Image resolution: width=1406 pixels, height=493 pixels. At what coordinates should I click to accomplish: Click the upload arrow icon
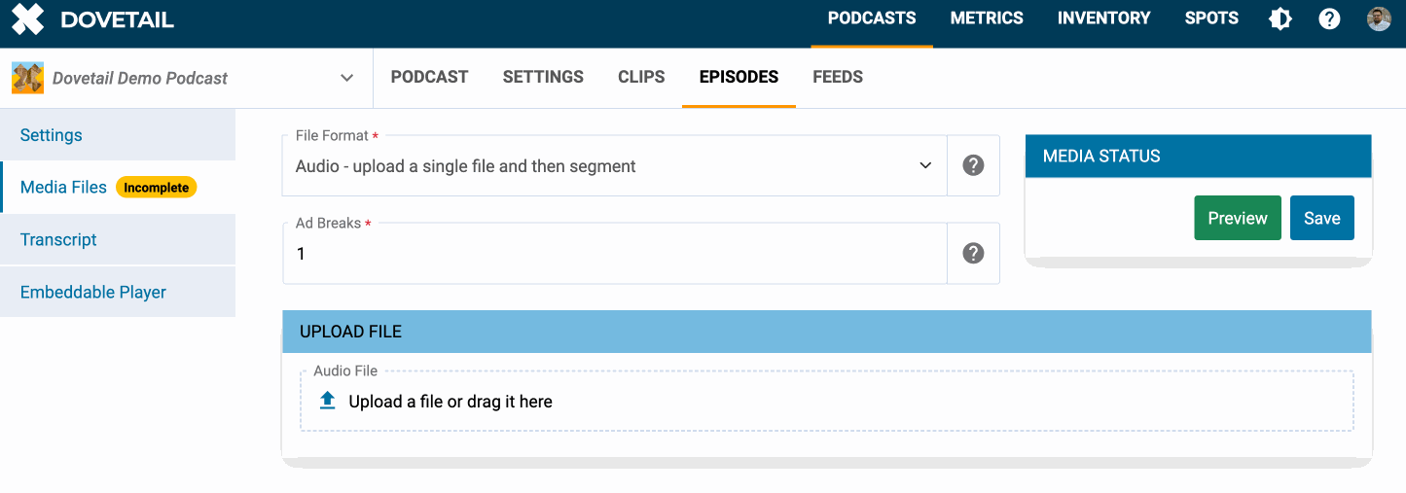click(x=328, y=401)
